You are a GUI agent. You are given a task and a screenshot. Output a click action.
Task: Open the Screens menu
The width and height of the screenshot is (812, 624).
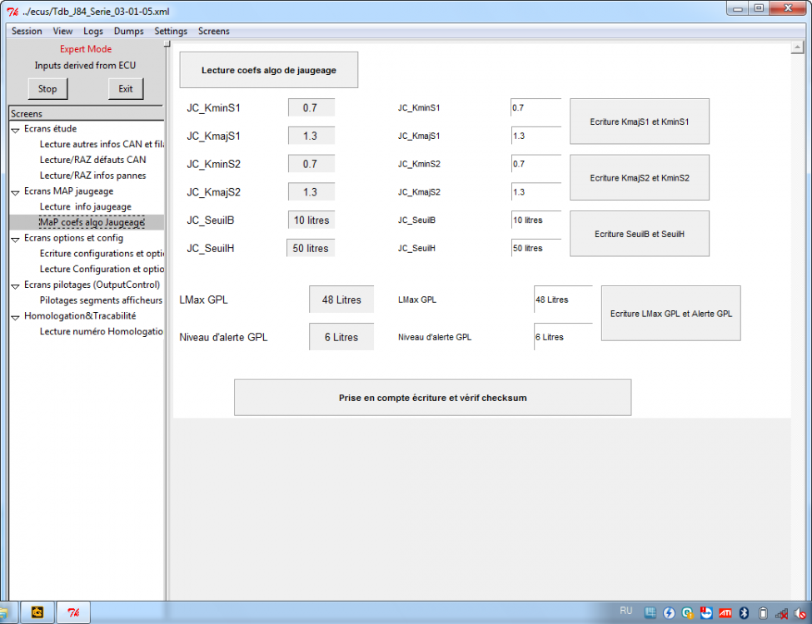(x=214, y=31)
